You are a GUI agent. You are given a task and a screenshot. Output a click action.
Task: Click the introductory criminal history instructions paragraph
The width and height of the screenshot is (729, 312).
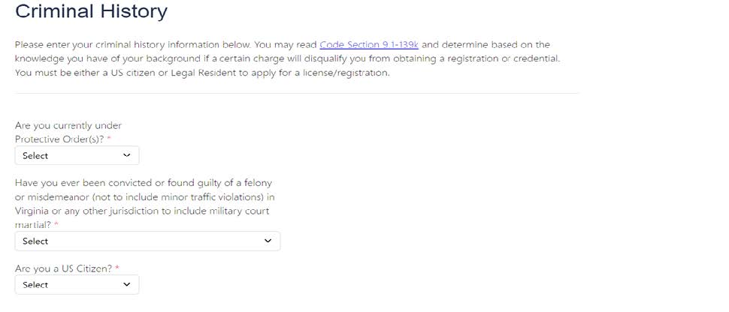[286, 58]
